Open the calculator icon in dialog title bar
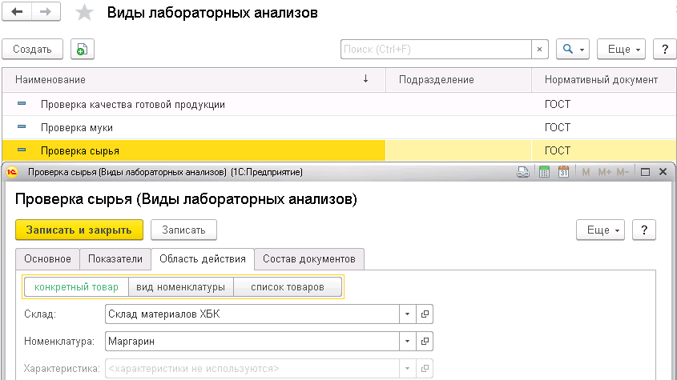Screen dimensions: 677x380 pos(544,172)
